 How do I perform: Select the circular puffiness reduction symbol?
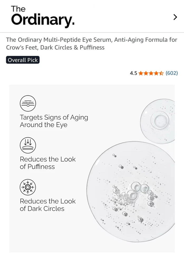[x=27, y=145]
